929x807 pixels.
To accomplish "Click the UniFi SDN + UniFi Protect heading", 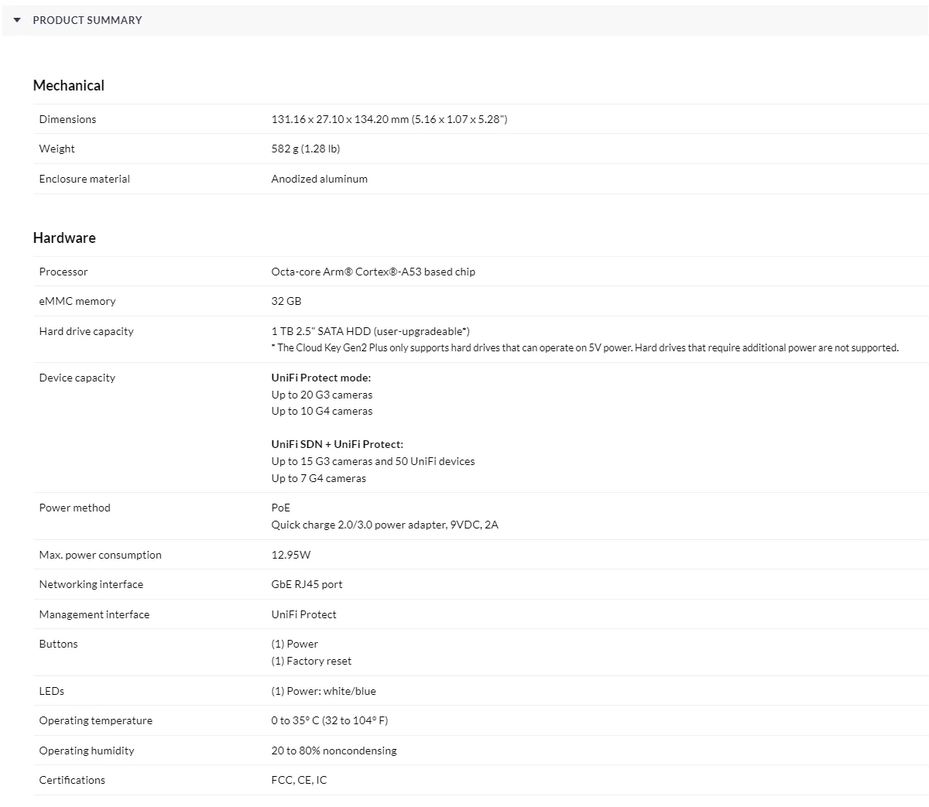I will tap(337, 444).
